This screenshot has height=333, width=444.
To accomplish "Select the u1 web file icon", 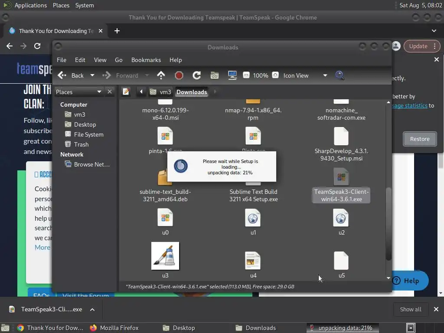I will [x=253, y=218].
